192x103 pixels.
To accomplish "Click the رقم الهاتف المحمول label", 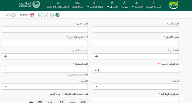I will [169, 64].
